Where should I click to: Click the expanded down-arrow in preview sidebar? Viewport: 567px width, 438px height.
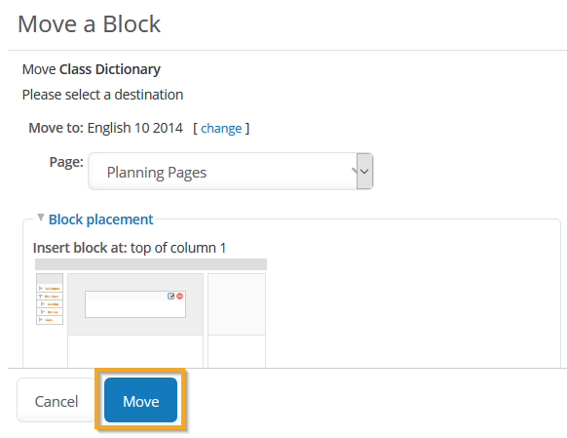point(41,297)
